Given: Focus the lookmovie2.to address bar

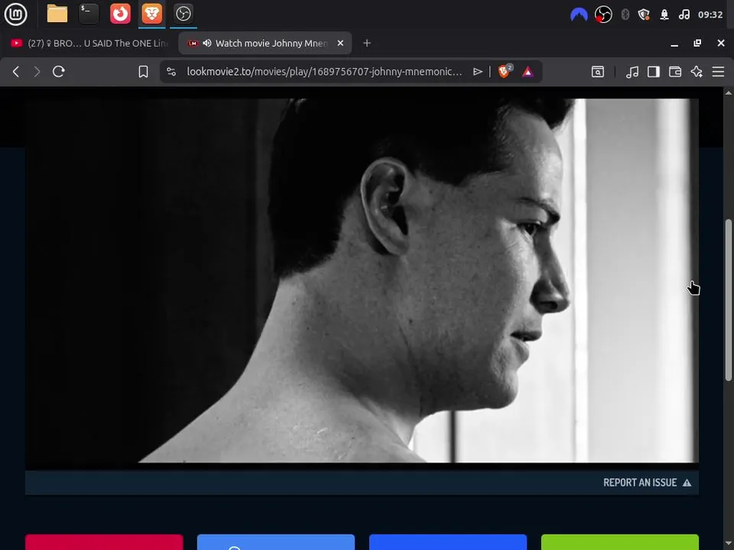Looking at the screenshot, I should tap(324, 72).
